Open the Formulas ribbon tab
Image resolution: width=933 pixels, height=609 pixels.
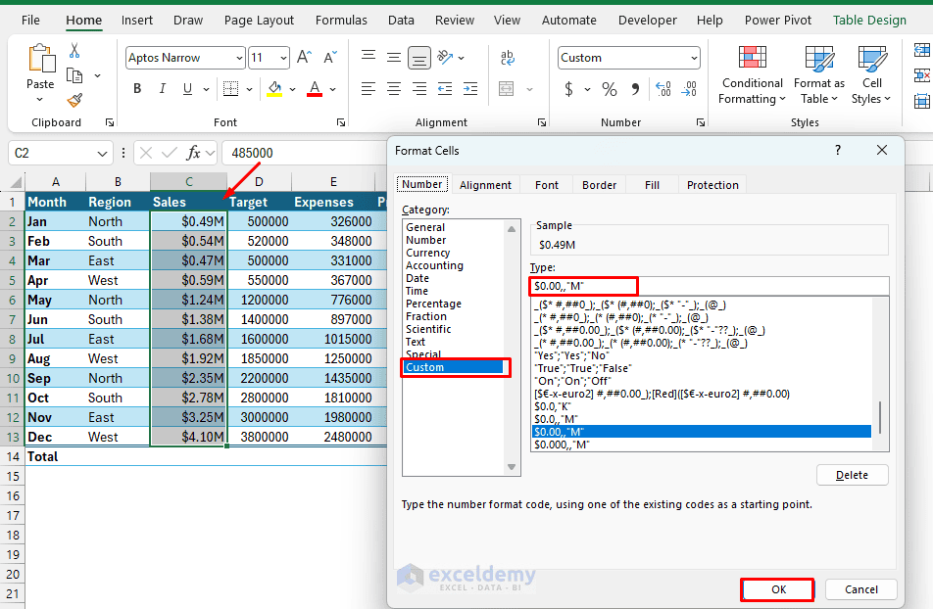(x=341, y=21)
